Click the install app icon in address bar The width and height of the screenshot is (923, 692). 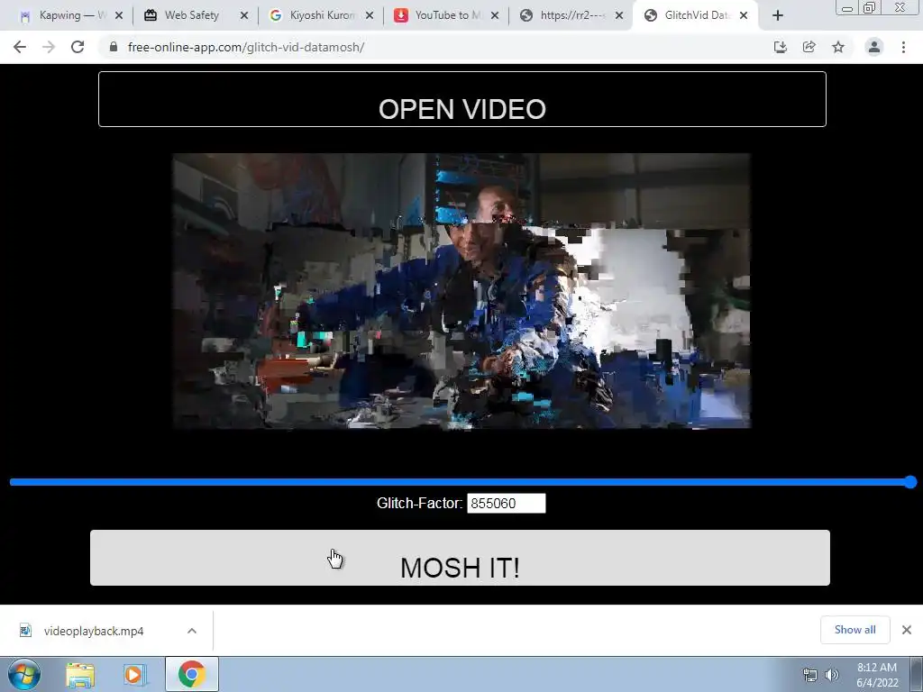click(780, 47)
